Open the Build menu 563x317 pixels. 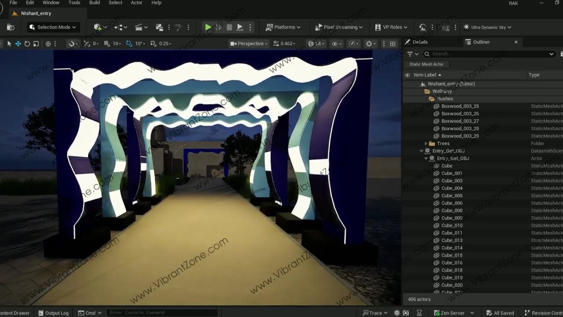95,3
